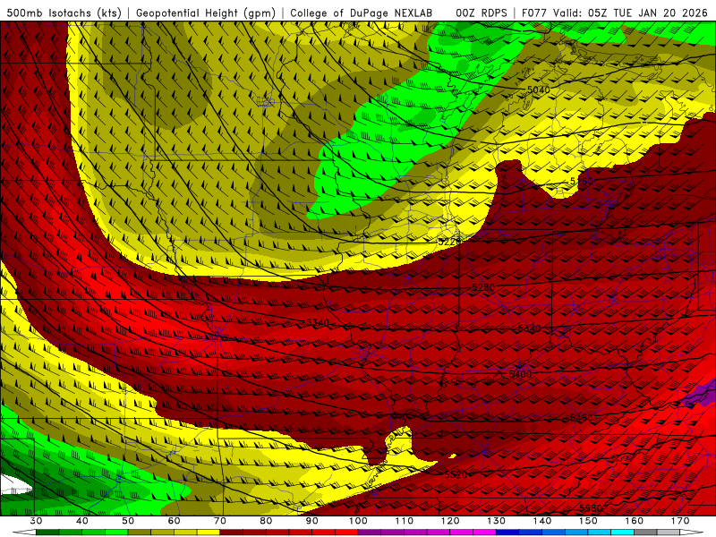
Task: Click the 100 knot legend value
Action: click(x=358, y=521)
